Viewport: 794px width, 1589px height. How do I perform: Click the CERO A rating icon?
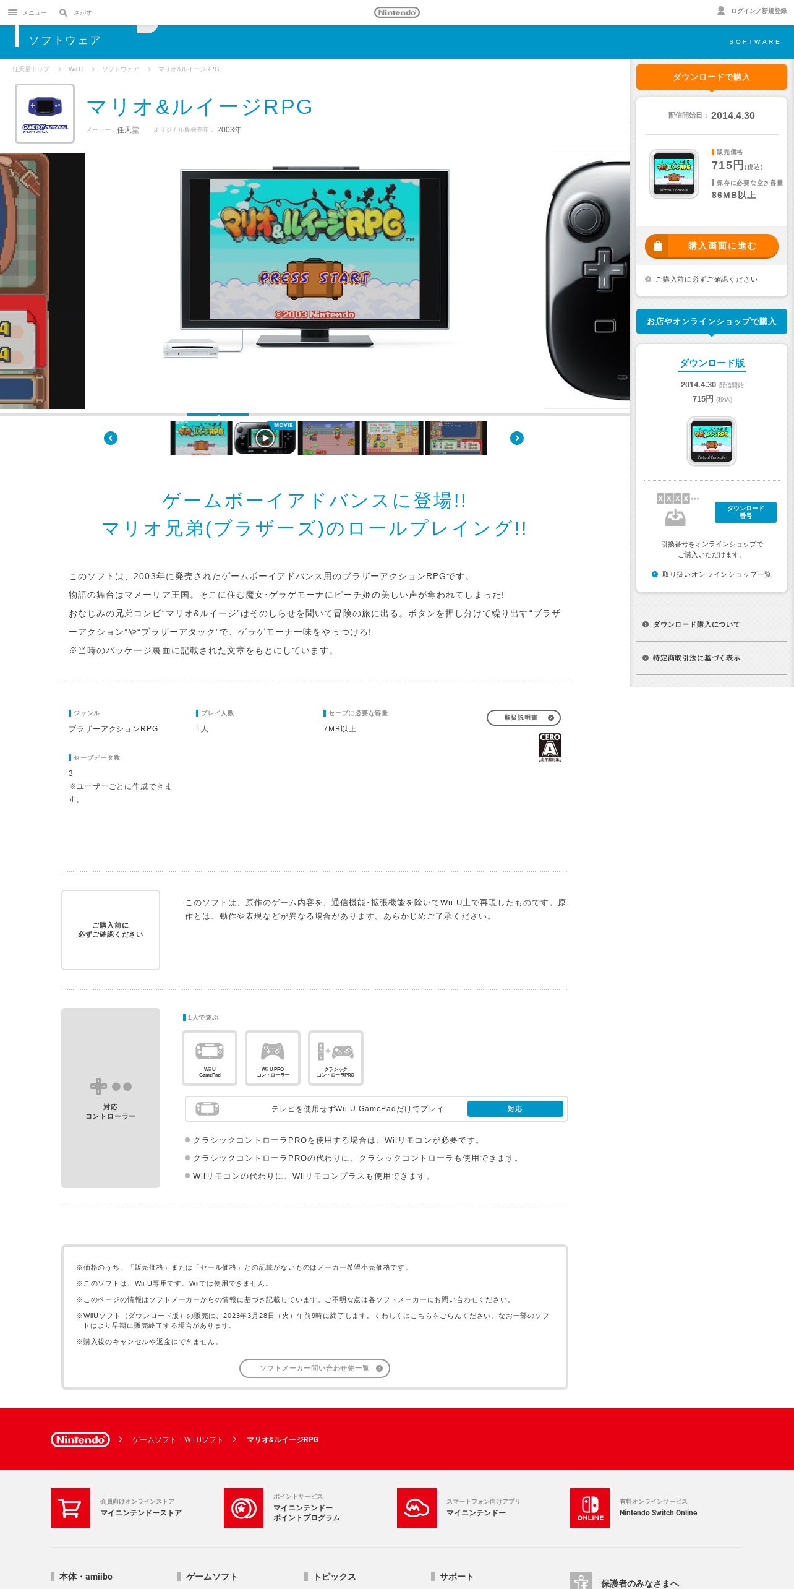(550, 747)
